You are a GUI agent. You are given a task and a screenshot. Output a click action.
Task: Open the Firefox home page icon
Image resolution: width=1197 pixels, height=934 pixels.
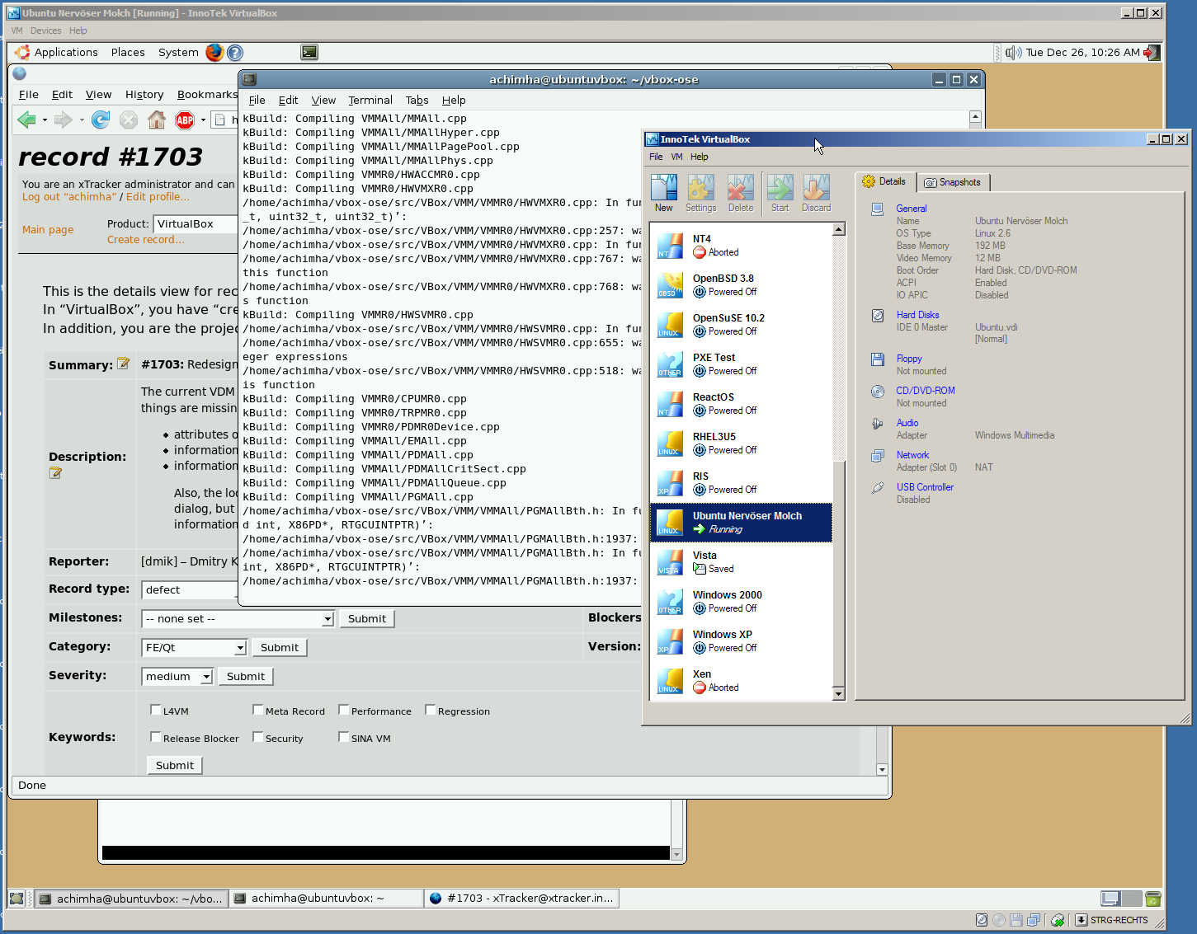[x=157, y=120]
